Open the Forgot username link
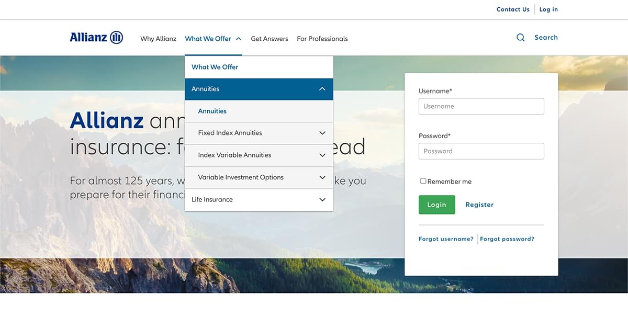This screenshot has height=318, width=628. 446,239
